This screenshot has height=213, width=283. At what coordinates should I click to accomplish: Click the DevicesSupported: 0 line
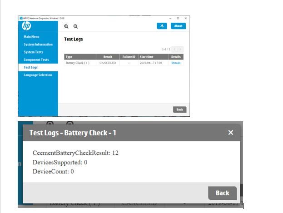pyautogui.click(x=60, y=162)
